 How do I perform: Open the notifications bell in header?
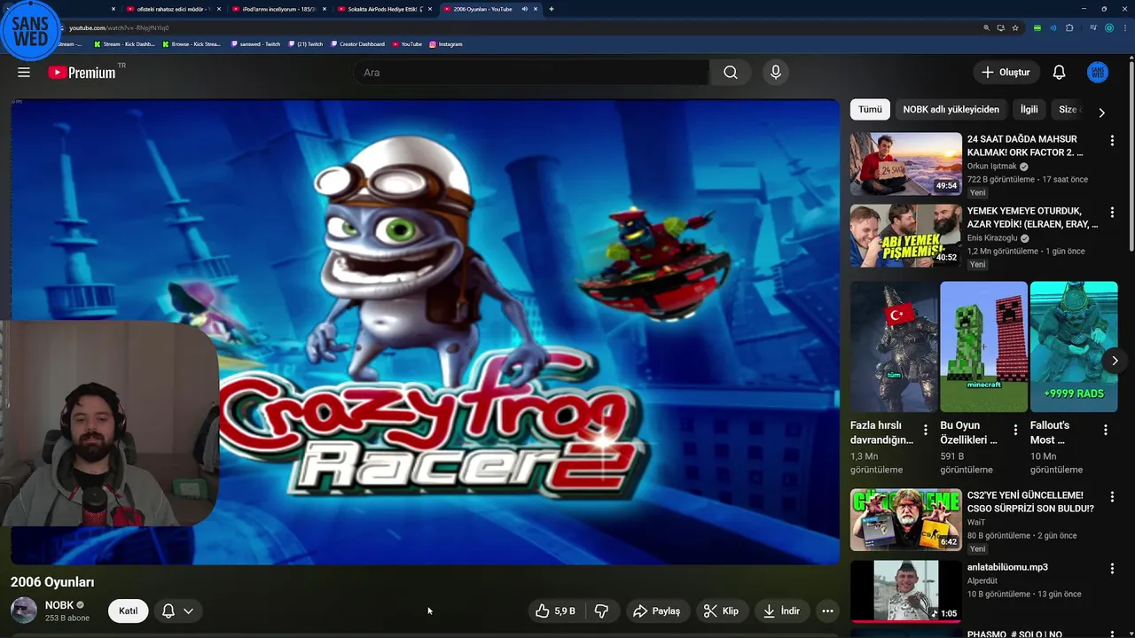[x=1059, y=73]
